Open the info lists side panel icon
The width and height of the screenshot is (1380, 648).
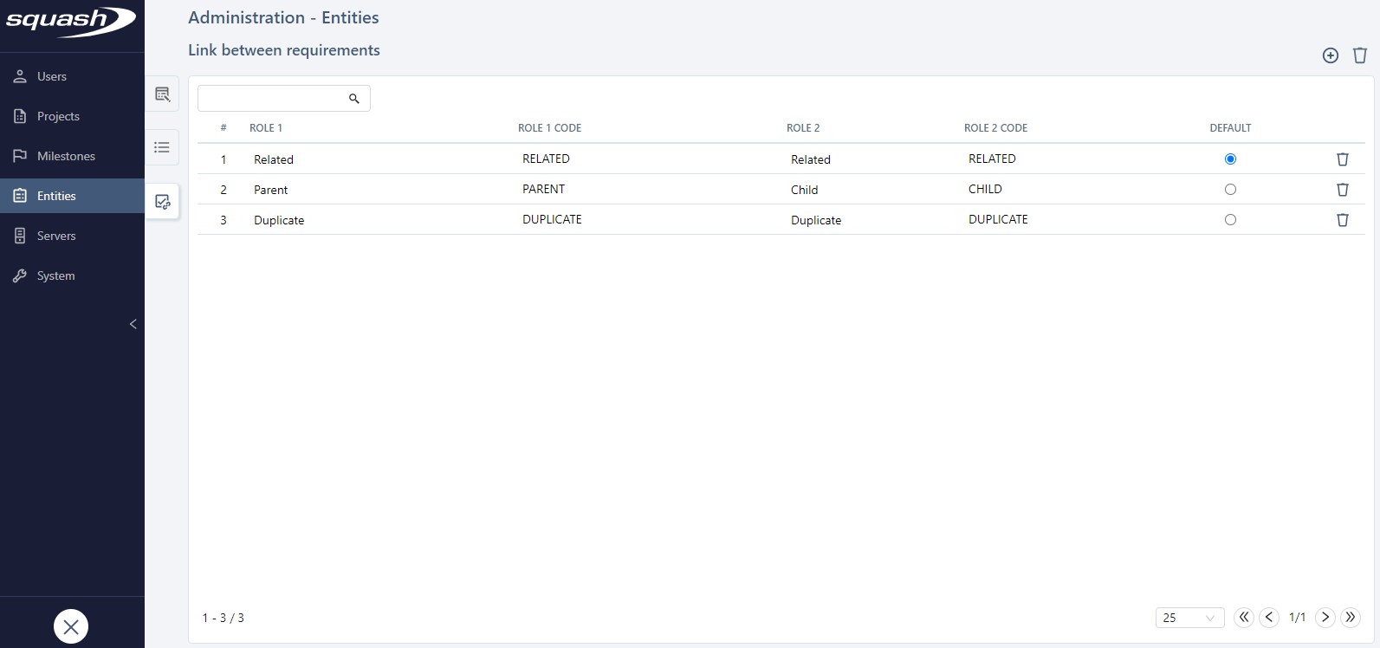162,147
